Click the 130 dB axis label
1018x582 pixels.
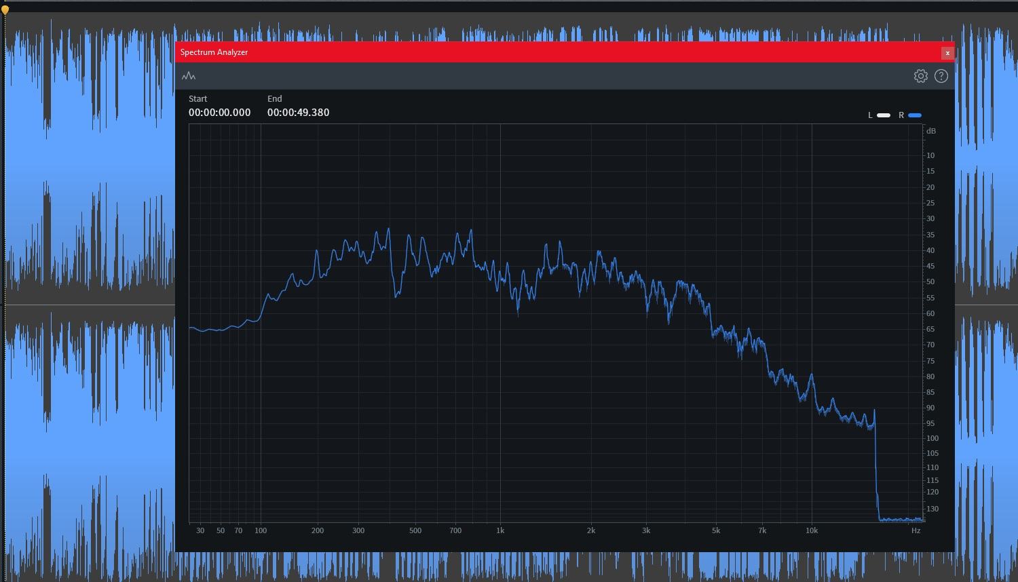932,509
